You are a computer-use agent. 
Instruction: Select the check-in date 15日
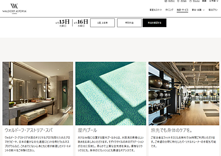pos(63,23)
